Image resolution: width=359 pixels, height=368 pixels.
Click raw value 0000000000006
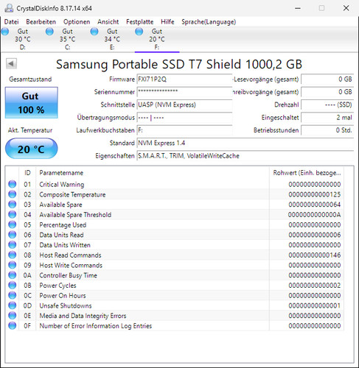[x=315, y=235]
